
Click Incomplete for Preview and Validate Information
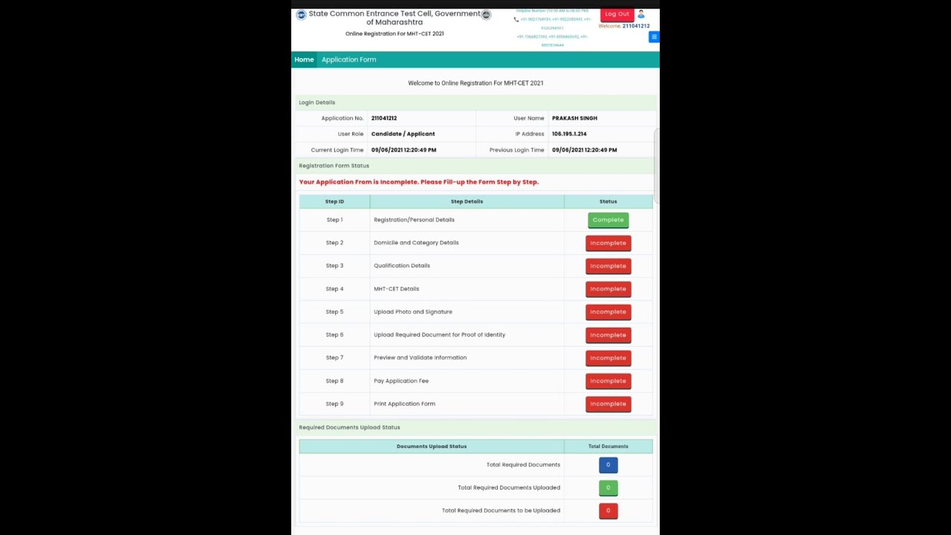(608, 358)
